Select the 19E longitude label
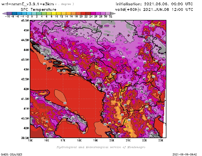Screen dimensions: 202x156 point(96,140)
